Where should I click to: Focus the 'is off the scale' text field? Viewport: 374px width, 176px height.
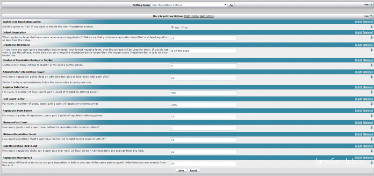203,51
